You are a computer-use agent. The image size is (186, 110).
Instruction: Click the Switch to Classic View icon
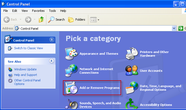click(10, 48)
